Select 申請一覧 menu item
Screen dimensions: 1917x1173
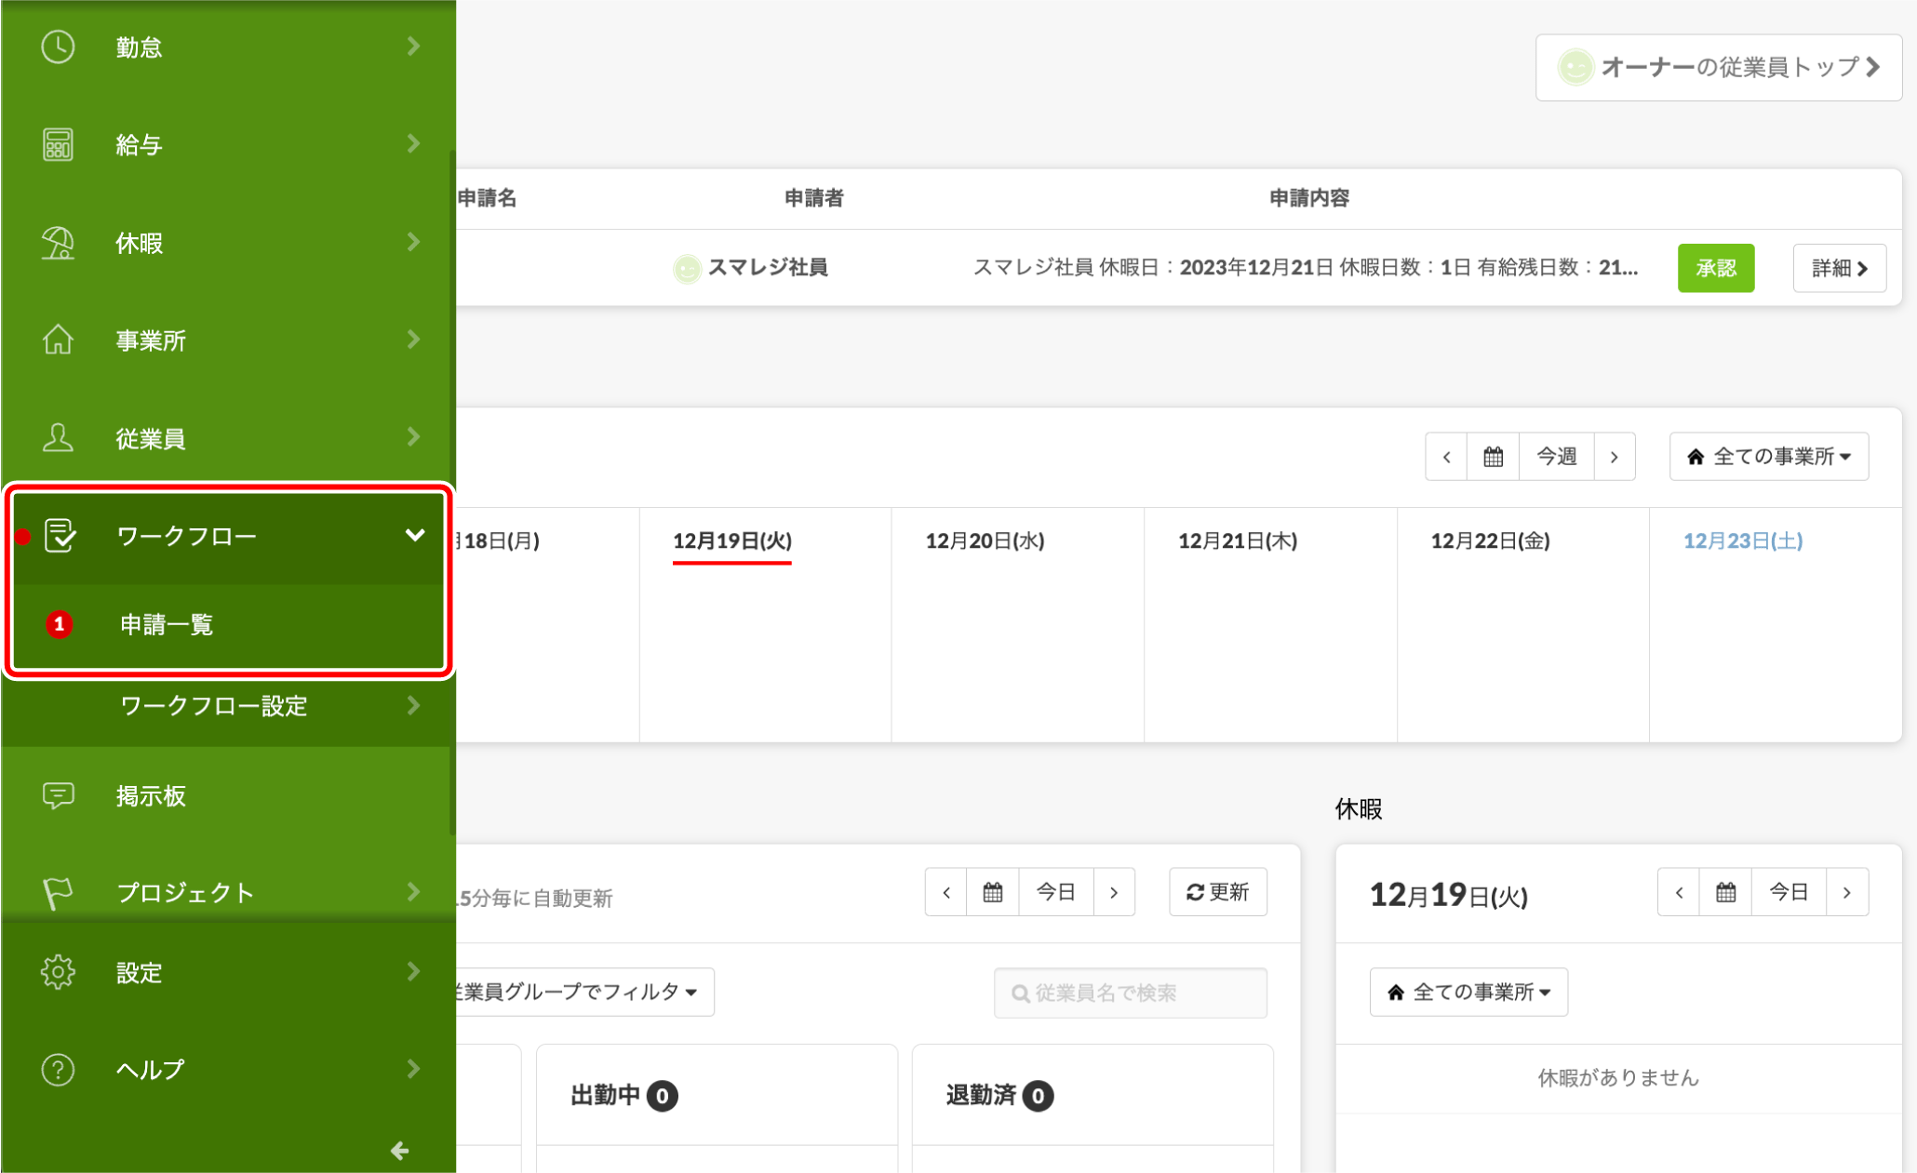[168, 624]
